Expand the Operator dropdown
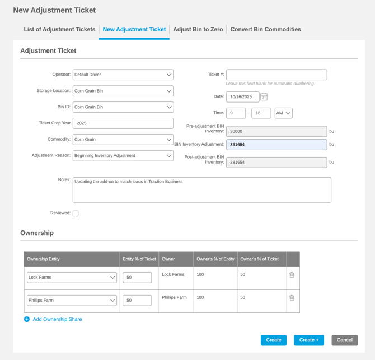This screenshot has height=360, width=375. coord(123,75)
